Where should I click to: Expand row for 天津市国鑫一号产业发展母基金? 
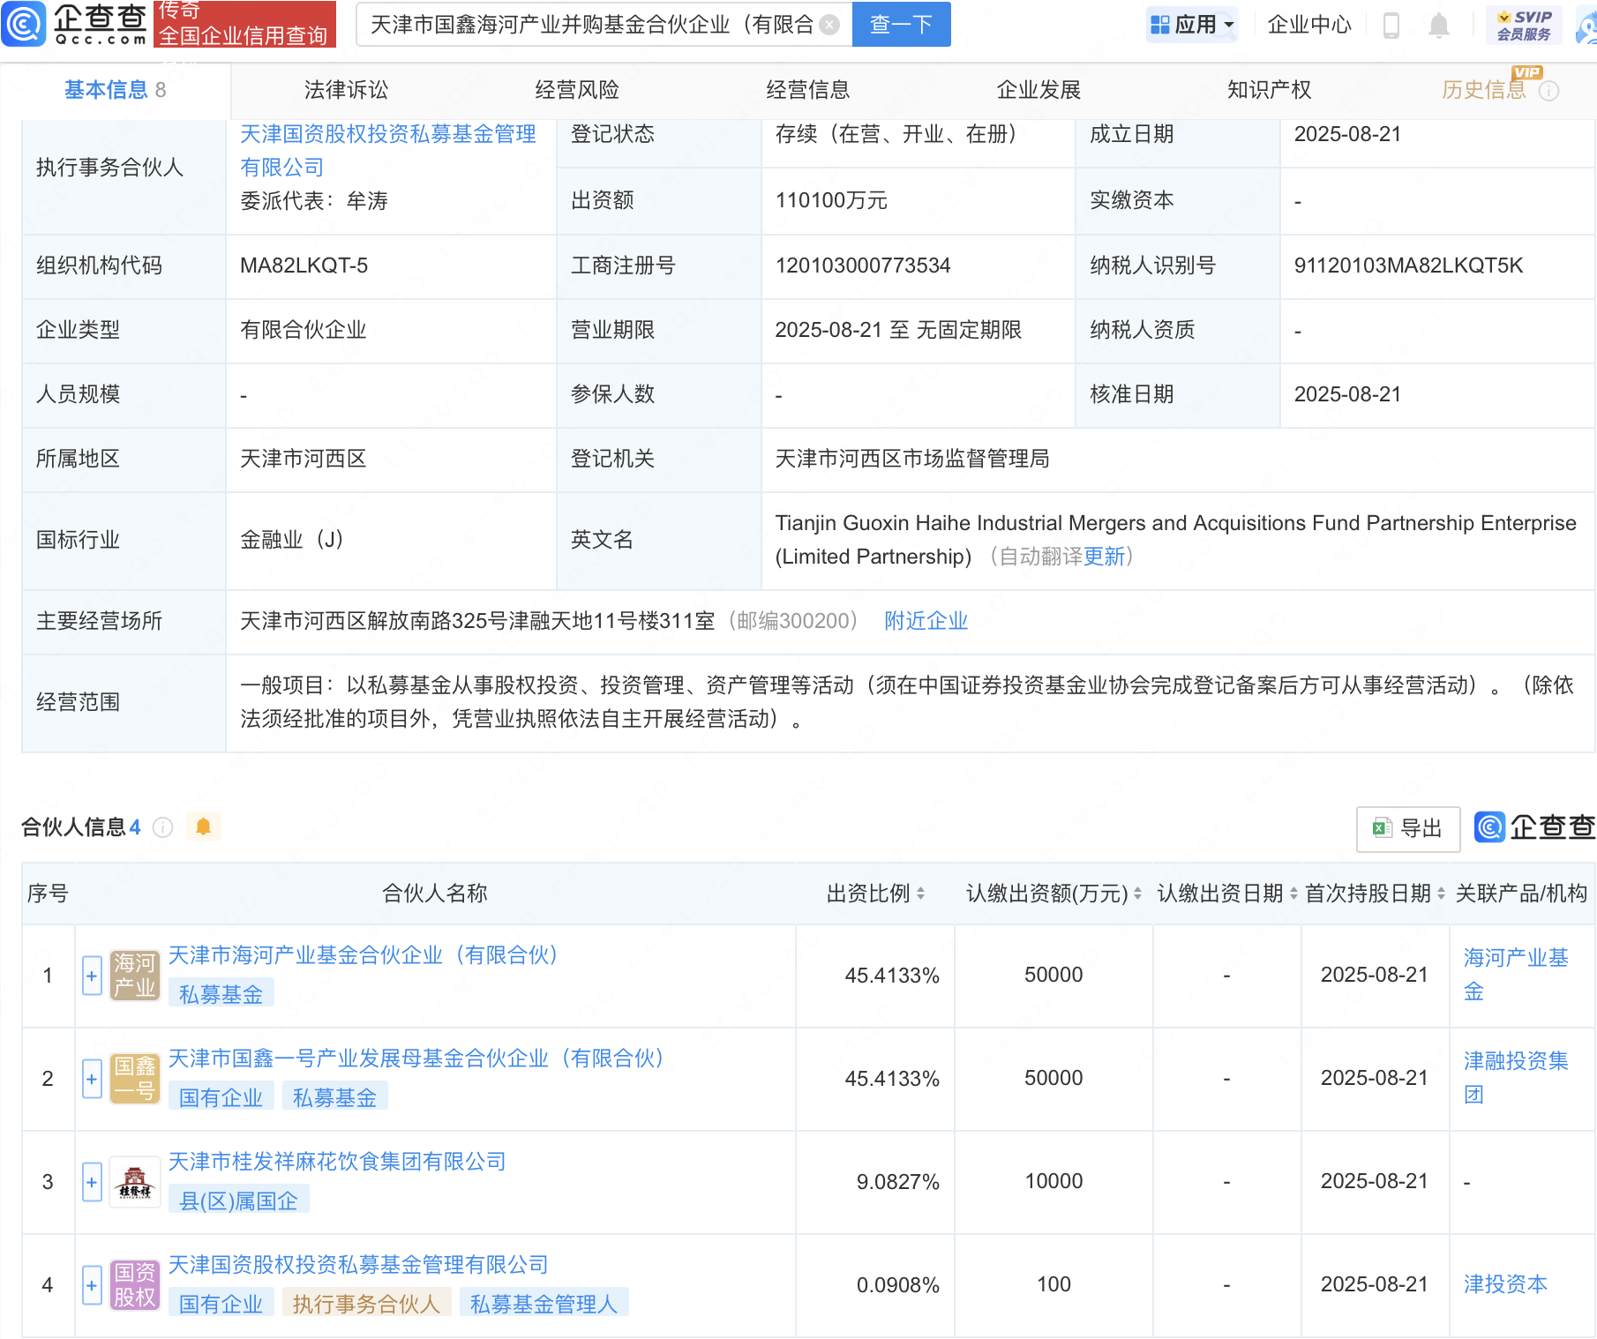(x=92, y=1079)
